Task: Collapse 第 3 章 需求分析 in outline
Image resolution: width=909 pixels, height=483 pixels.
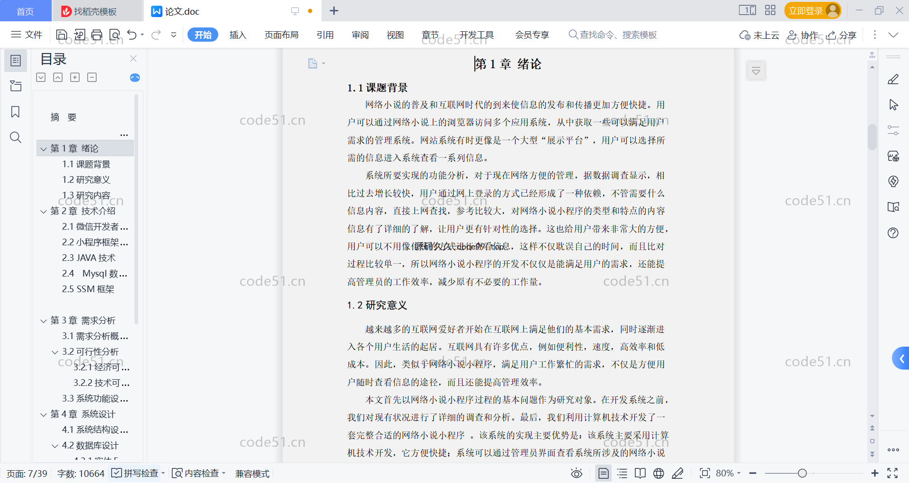Action: point(44,321)
